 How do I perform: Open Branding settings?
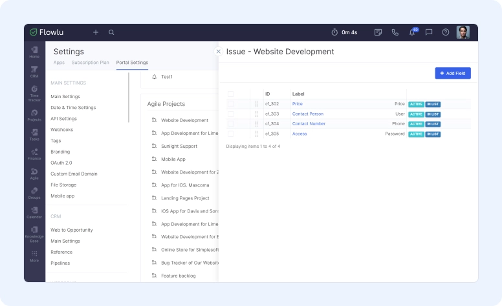(x=60, y=152)
